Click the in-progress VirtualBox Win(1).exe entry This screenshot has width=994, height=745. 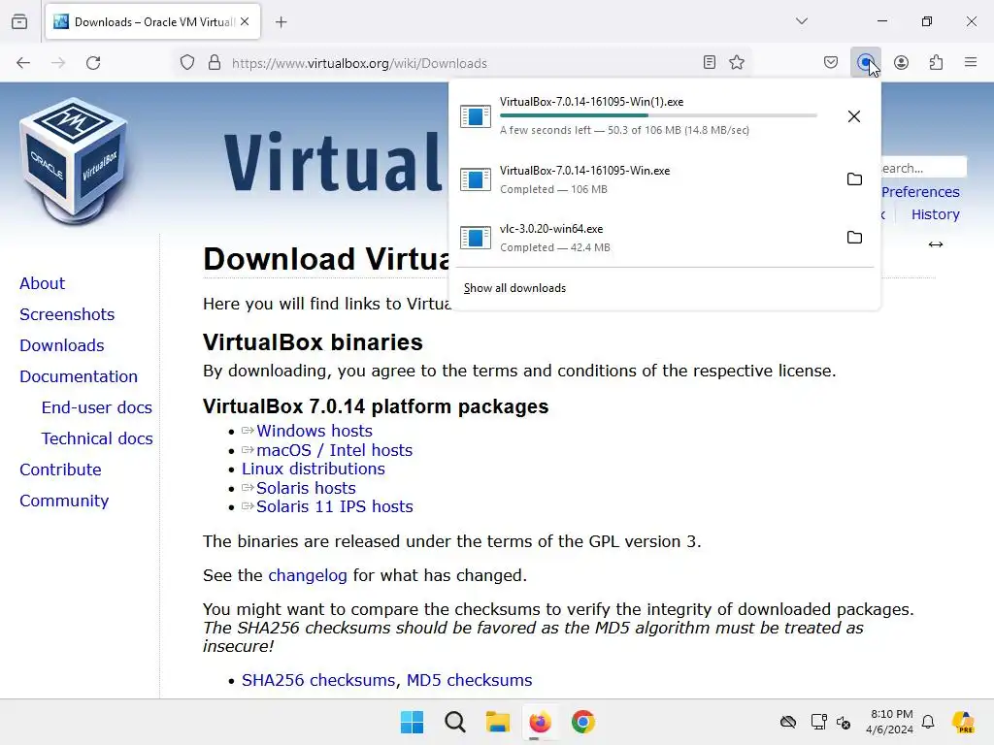(646, 116)
